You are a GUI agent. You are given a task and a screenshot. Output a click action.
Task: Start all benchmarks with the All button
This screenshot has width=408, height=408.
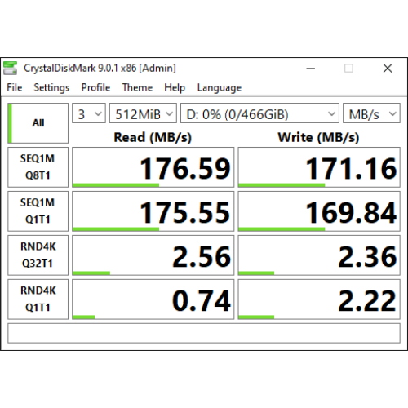[38, 123]
